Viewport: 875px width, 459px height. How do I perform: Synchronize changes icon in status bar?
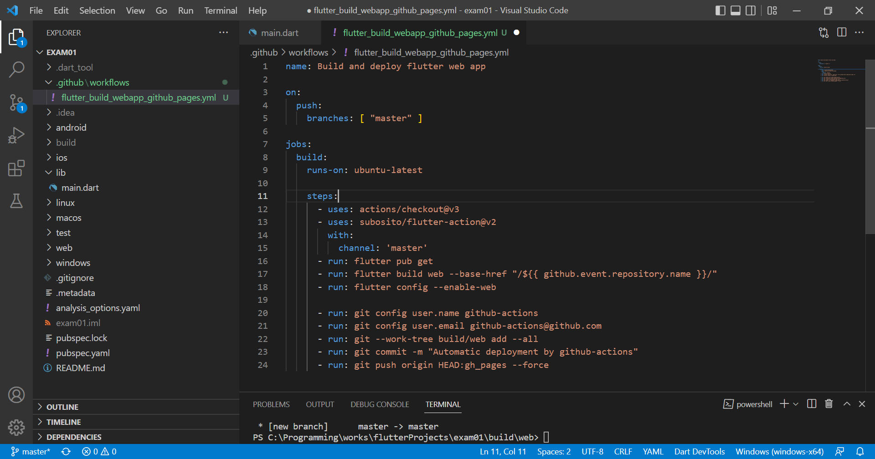[x=66, y=452]
